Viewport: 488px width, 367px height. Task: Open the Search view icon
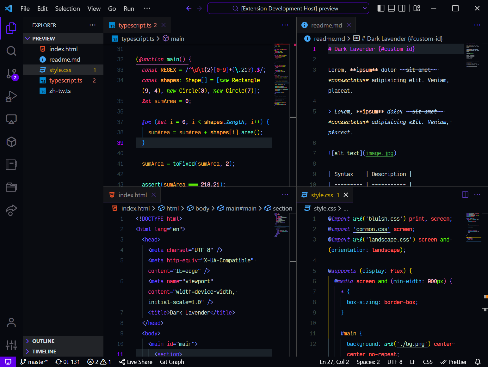(x=11, y=51)
